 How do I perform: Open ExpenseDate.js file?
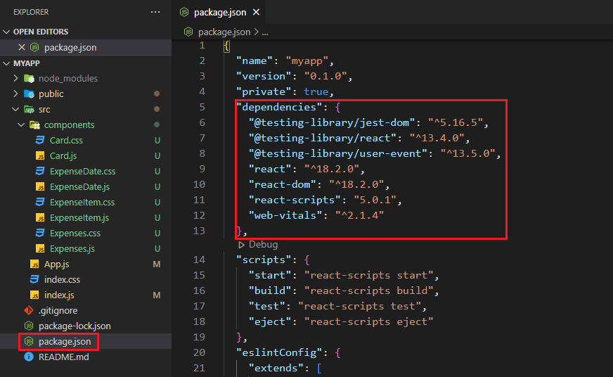click(79, 187)
